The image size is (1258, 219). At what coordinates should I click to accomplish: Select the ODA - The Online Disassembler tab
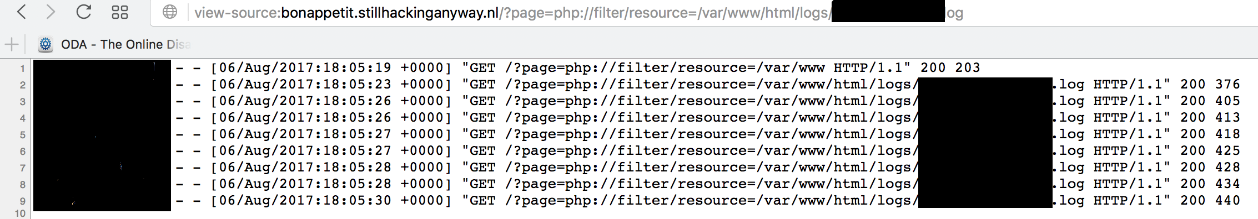[x=114, y=44]
